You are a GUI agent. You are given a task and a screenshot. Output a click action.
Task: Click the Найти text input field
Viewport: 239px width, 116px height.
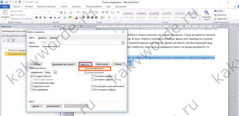click(x=82, y=43)
